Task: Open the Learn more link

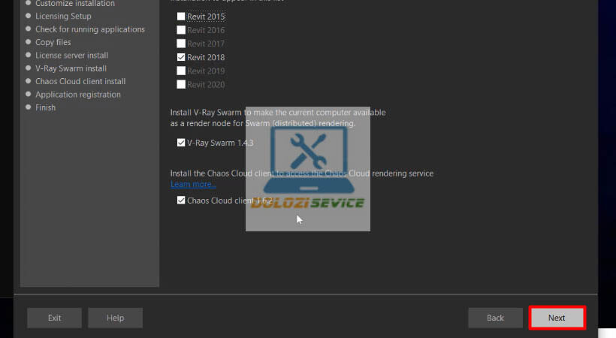Action: 193,184
